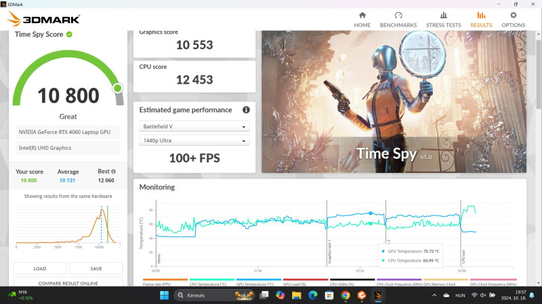The image size is (542, 304).
Task: Click COMPARE RESULT ONLINE button
Action: tap(68, 282)
